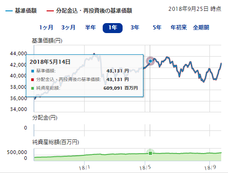Click the red 分配金込・再投資後の基準価額 legend entry
The height and width of the screenshot is (173, 228).
tap(89, 11)
